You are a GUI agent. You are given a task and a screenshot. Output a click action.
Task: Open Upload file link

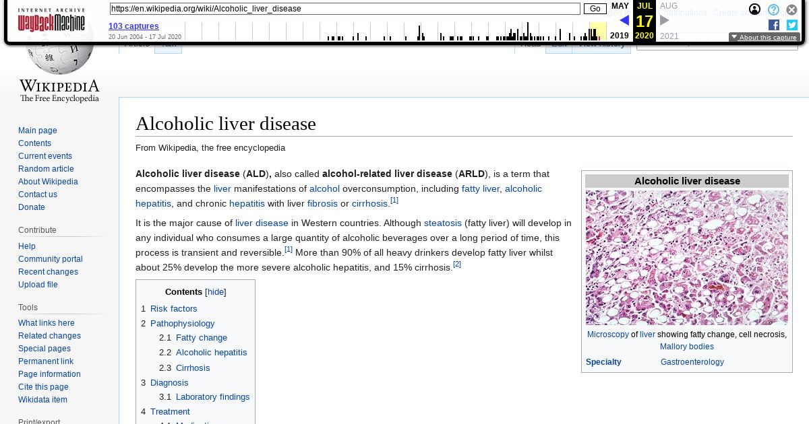click(38, 285)
